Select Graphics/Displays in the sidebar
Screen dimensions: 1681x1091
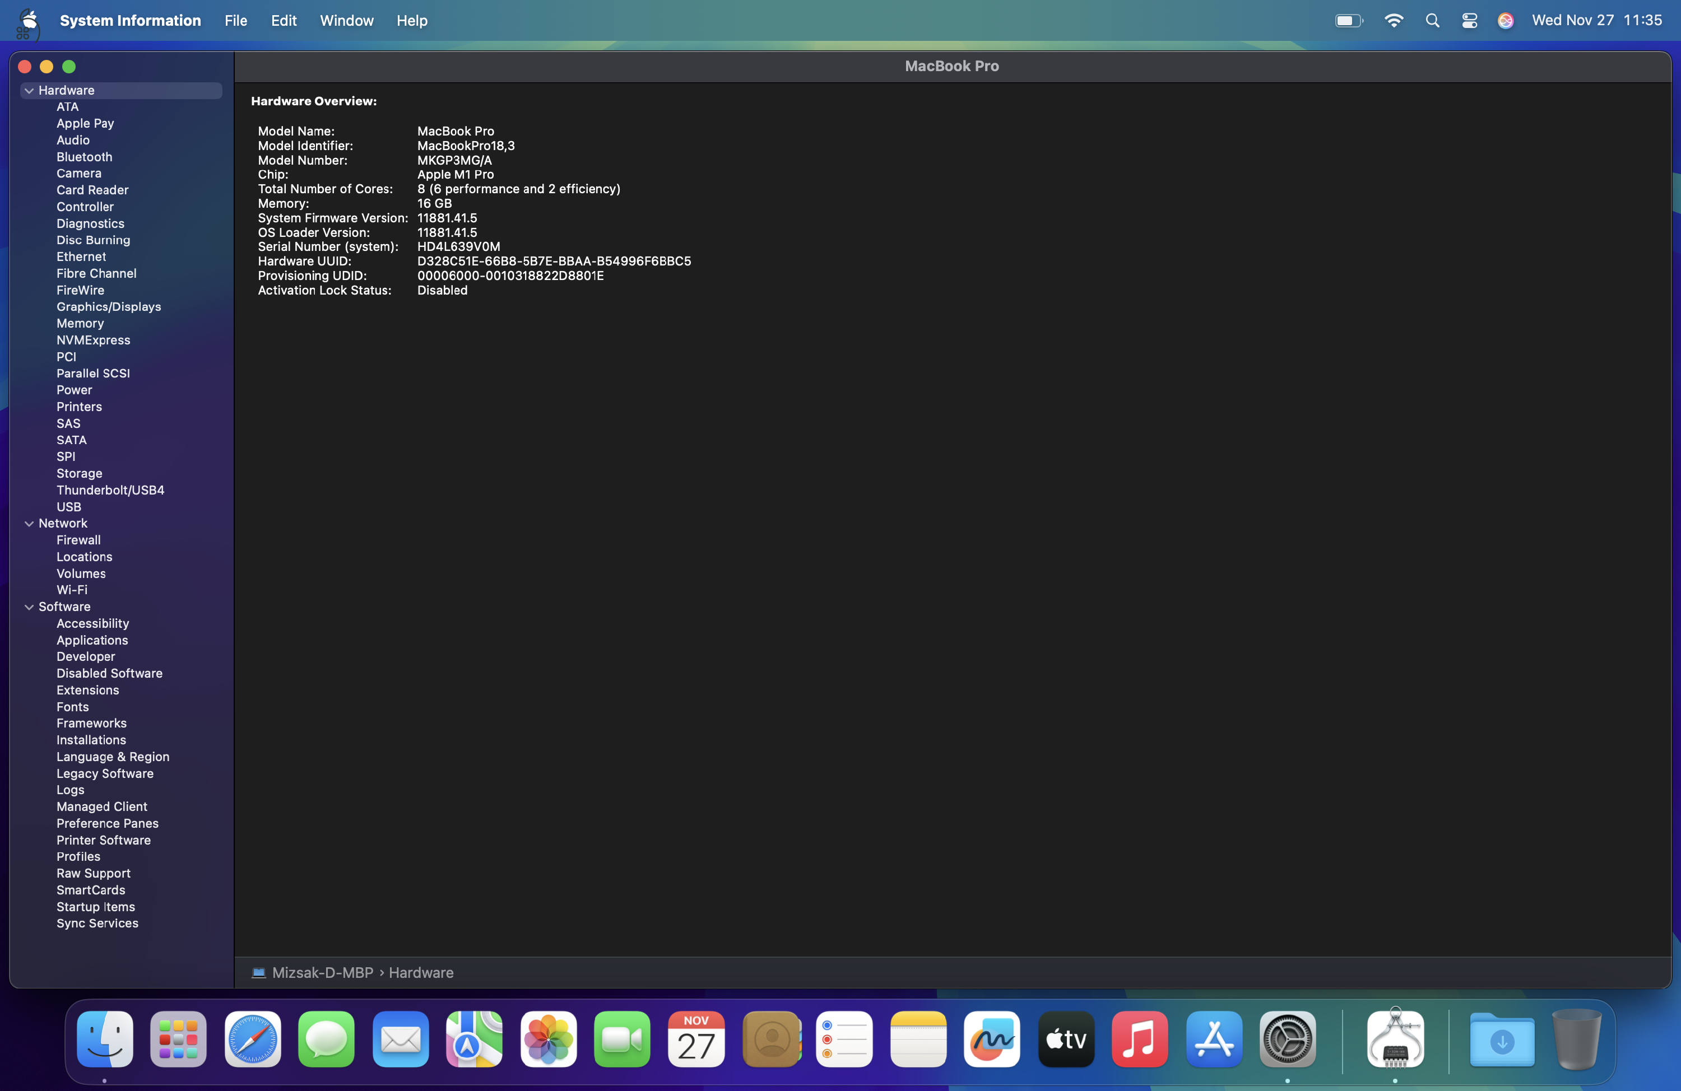click(x=109, y=306)
